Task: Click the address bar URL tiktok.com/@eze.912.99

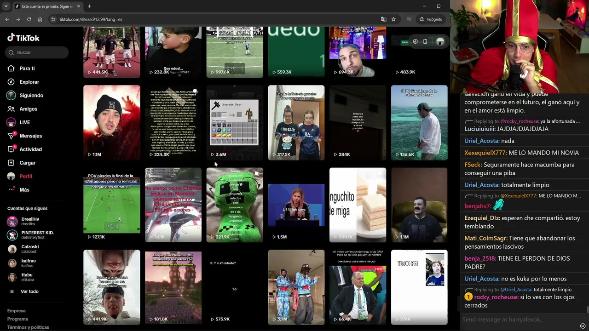Action: (x=91, y=19)
